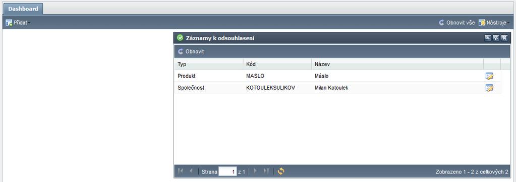Select the KOTOULEKSULIKOV code cell

[277, 88]
